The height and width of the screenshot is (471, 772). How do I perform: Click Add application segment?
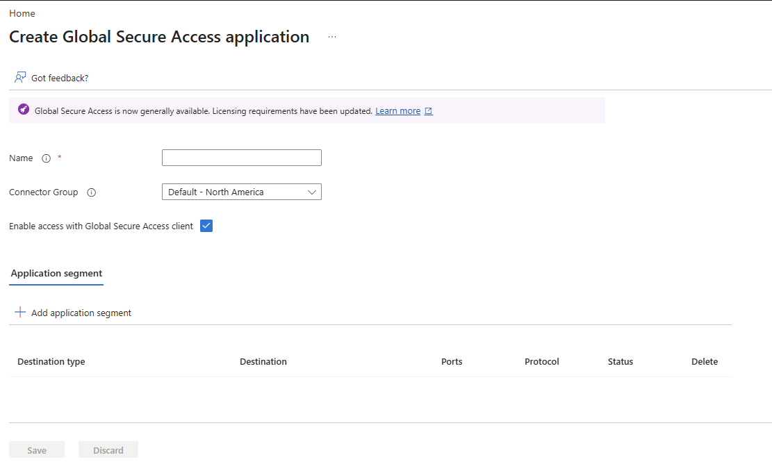pyautogui.click(x=81, y=313)
